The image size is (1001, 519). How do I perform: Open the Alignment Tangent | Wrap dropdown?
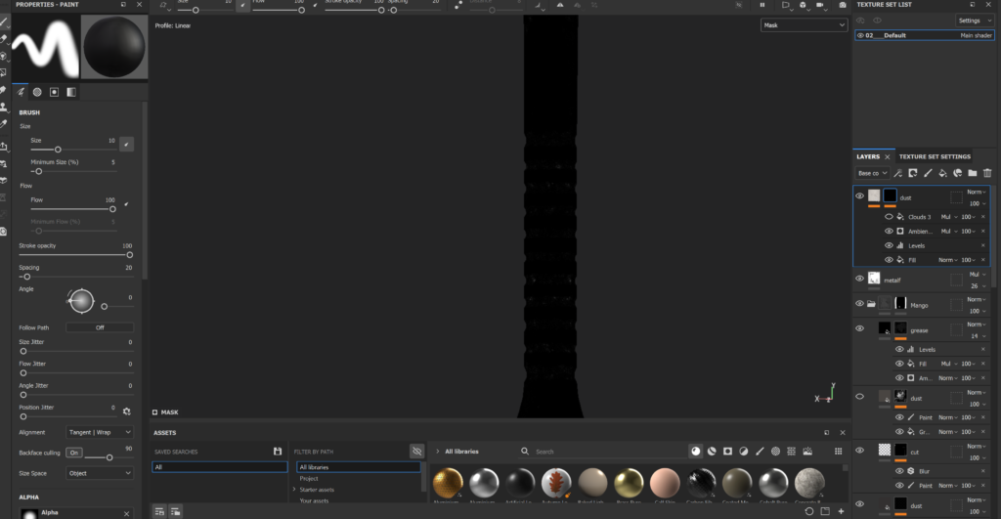[99, 432]
